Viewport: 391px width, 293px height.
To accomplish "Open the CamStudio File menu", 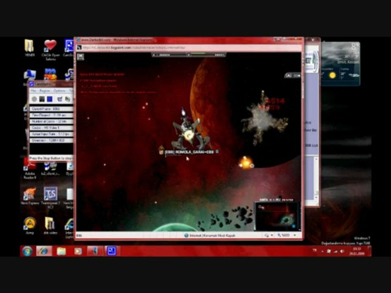I will [34, 91].
